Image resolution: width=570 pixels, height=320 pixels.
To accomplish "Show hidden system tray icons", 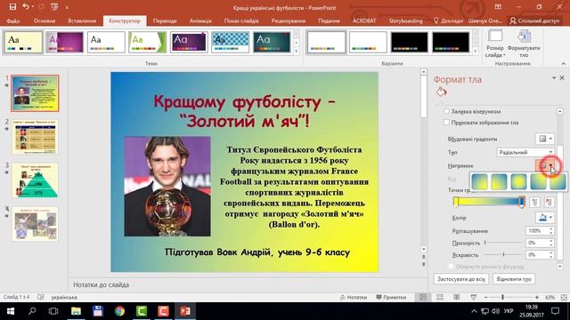I will tap(474, 311).
